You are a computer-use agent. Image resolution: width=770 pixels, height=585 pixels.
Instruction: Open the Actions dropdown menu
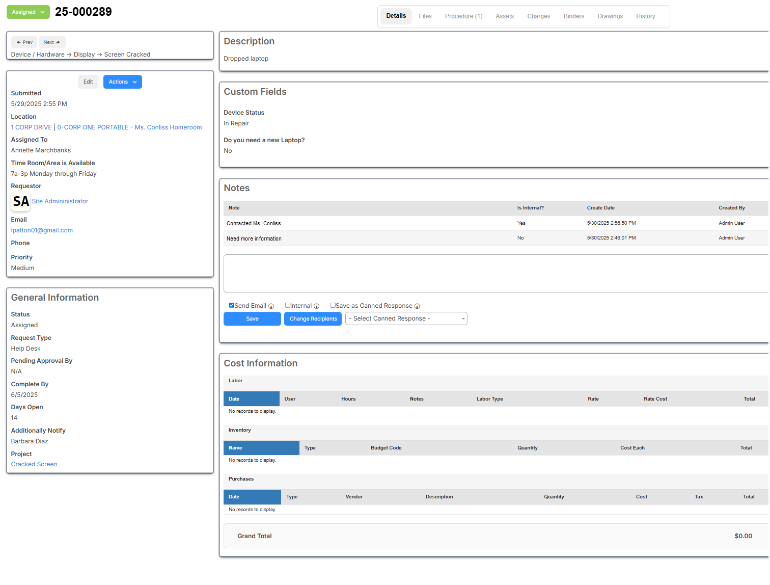point(123,82)
